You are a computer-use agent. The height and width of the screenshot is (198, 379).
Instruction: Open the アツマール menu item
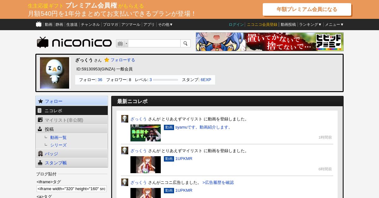tap(131, 25)
